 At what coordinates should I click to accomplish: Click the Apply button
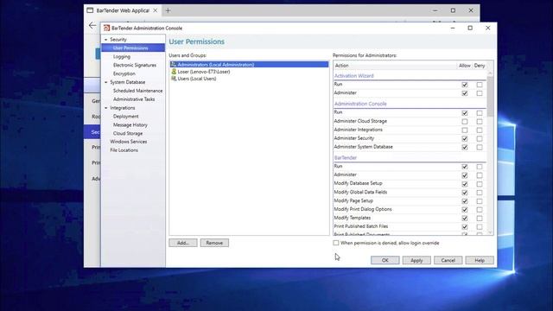416,260
